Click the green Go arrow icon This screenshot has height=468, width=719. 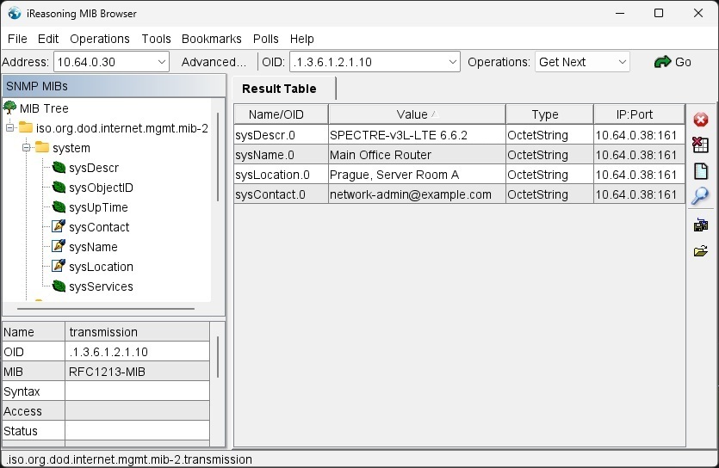662,62
